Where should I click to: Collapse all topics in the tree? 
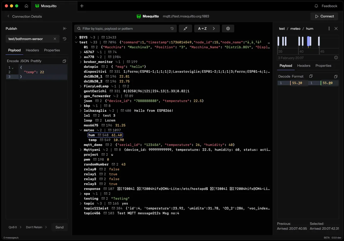(185, 29)
